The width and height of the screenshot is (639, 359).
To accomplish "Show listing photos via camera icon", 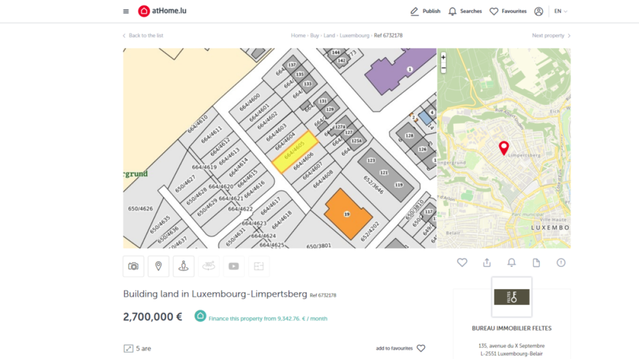I will point(134,266).
